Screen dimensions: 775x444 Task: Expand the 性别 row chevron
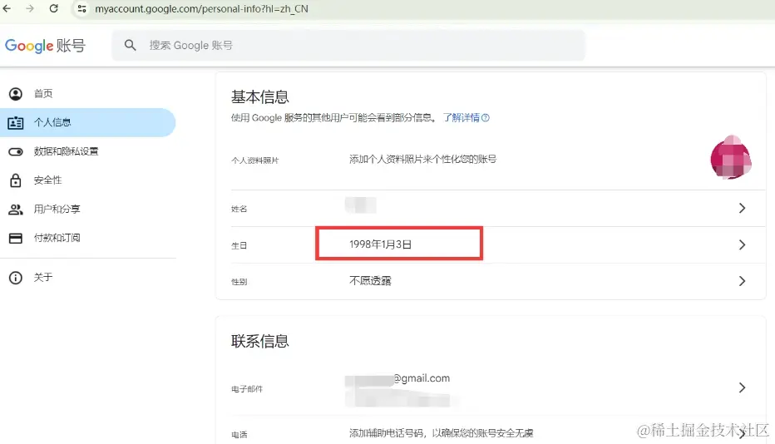pyautogui.click(x=742, y=281)
